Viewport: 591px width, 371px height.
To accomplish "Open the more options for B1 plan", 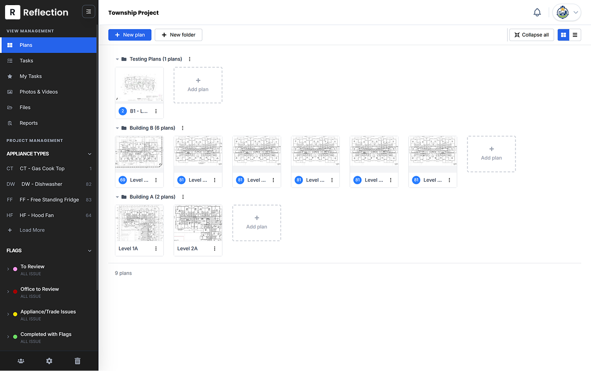I will pyautogui.click(x=156, y=111).
